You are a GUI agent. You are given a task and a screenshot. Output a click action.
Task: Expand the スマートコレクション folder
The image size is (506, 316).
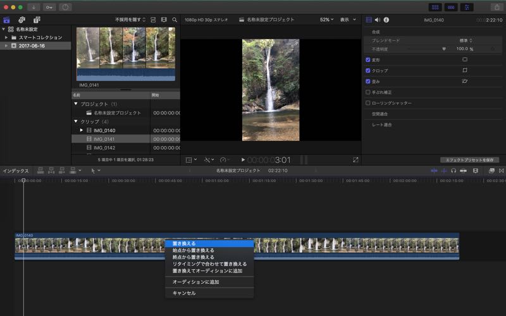click(6, 37)
